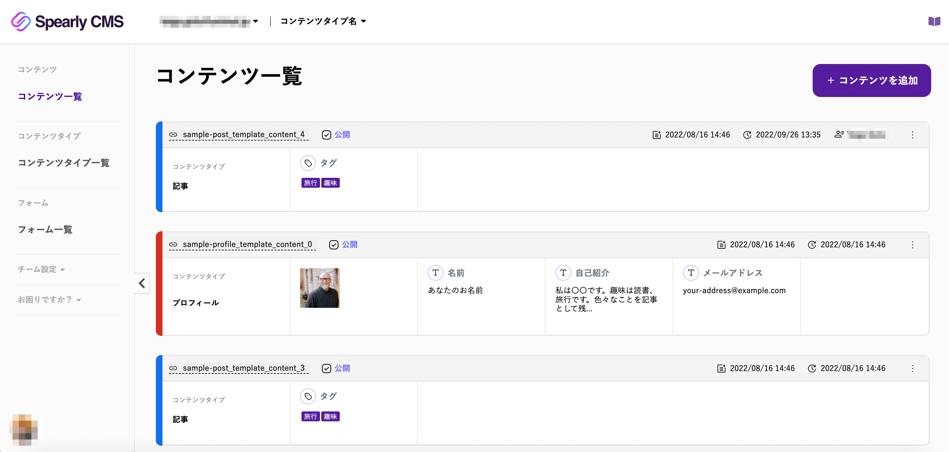Open sample-profile_template_content_0 link
The width and height of the screenshot is (949, 452).
click(247, 244)
